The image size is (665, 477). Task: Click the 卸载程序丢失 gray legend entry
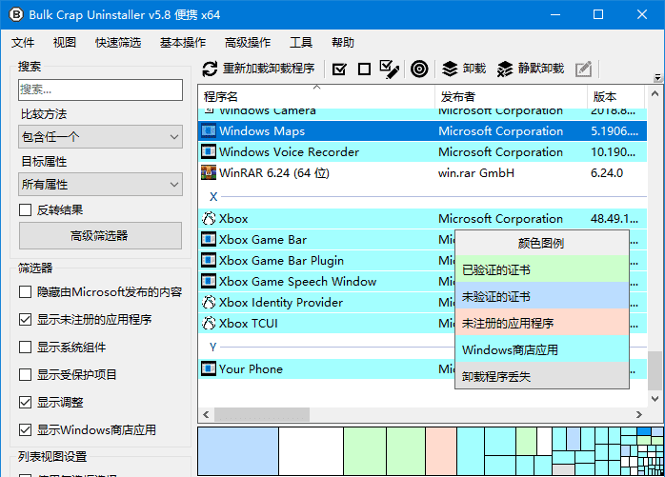541,376
